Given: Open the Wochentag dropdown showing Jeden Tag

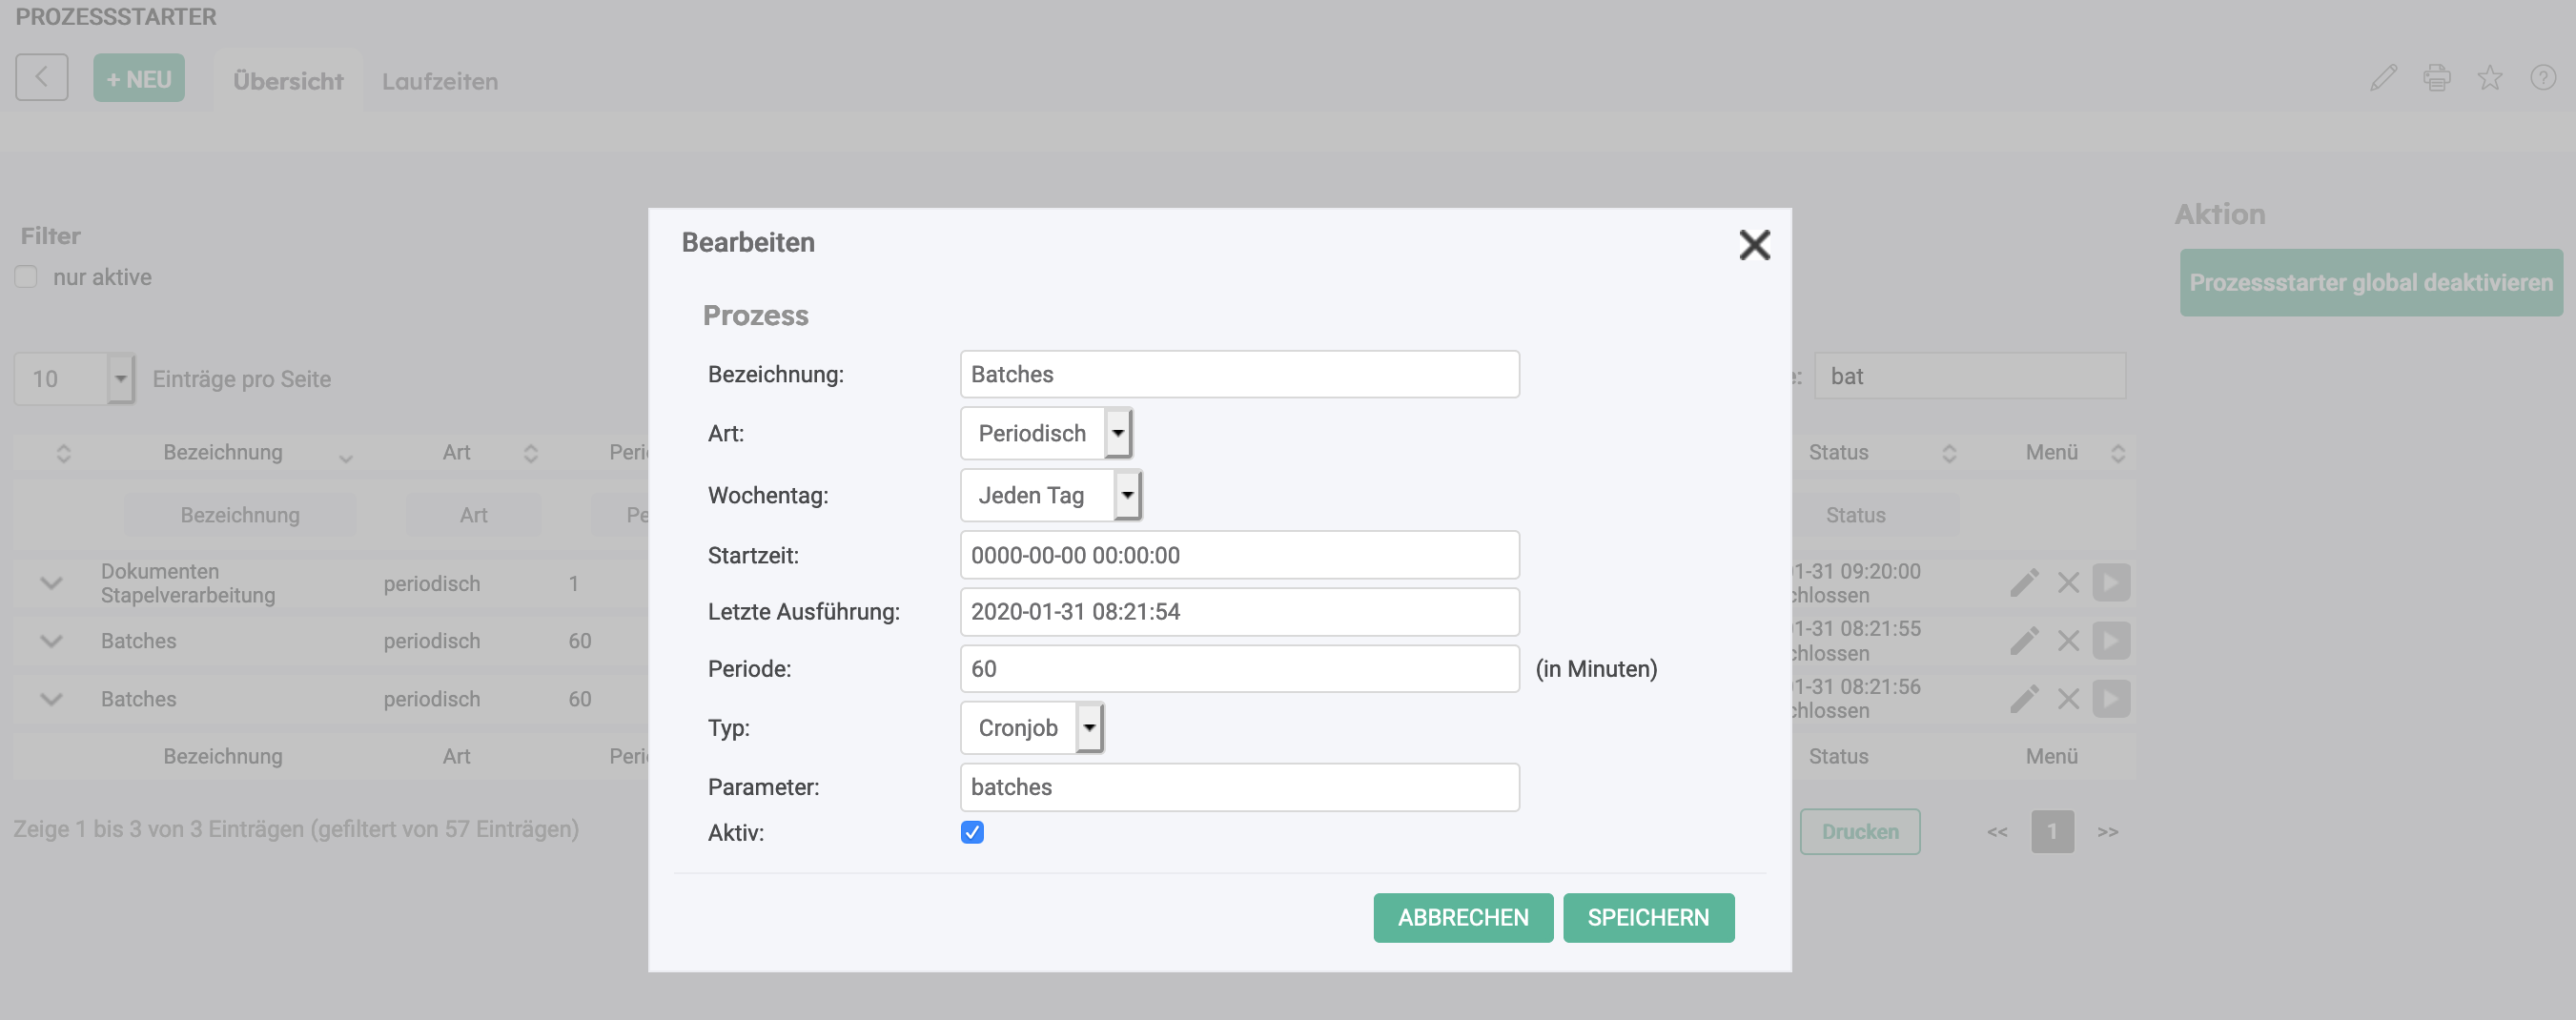Looking at the screenshot, I should tap(1051, 495).
